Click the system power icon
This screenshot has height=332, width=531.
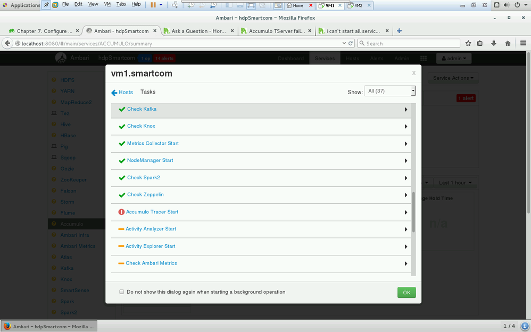517,5
